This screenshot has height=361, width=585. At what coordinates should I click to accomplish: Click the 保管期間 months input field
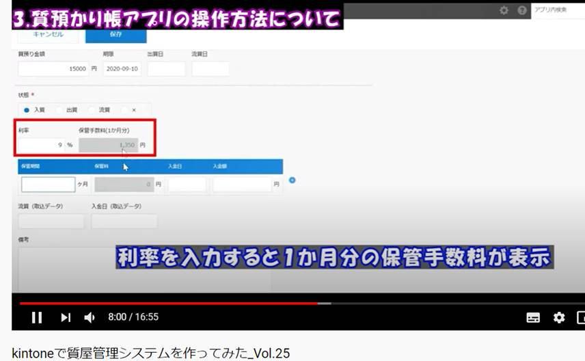pos(48,185)
